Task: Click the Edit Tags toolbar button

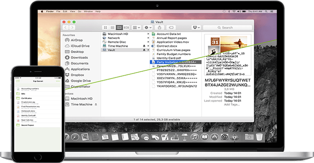Action: tap(171, 27)
